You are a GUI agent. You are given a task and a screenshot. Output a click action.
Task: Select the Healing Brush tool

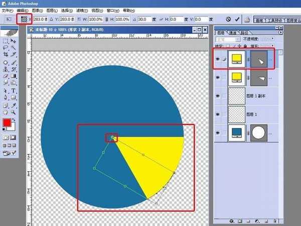6,63
